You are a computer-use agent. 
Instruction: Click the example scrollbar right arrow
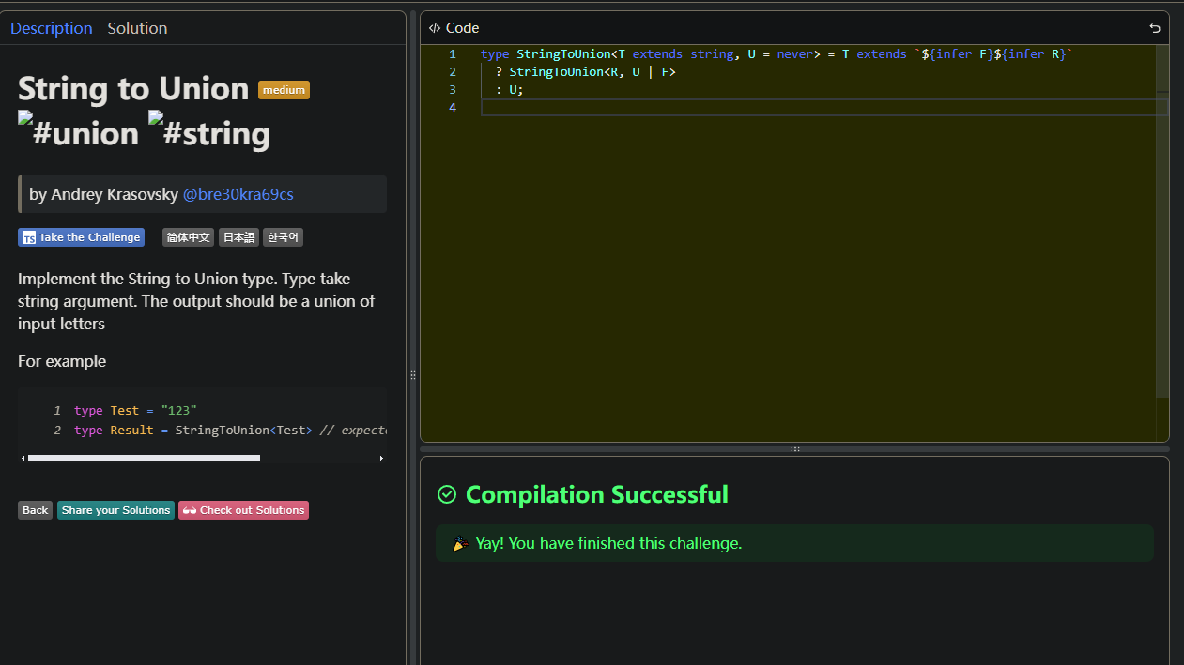(381, 458)
